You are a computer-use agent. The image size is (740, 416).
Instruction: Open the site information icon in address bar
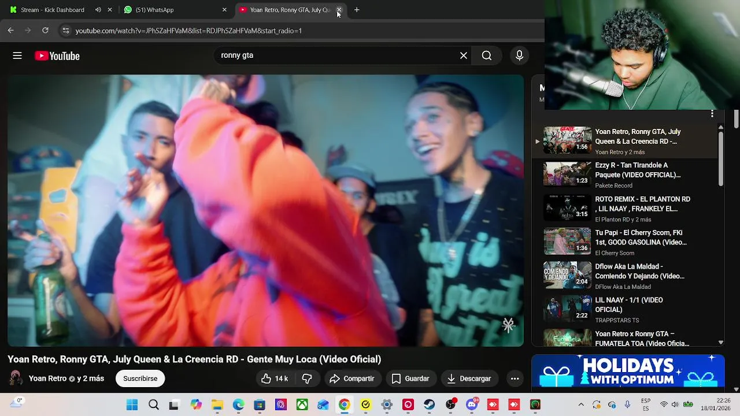point(65,31)
